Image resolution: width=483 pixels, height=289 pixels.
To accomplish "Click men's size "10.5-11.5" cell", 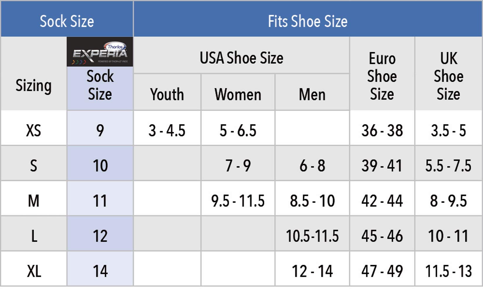I will pyautogui.click(x=312, y=236).
